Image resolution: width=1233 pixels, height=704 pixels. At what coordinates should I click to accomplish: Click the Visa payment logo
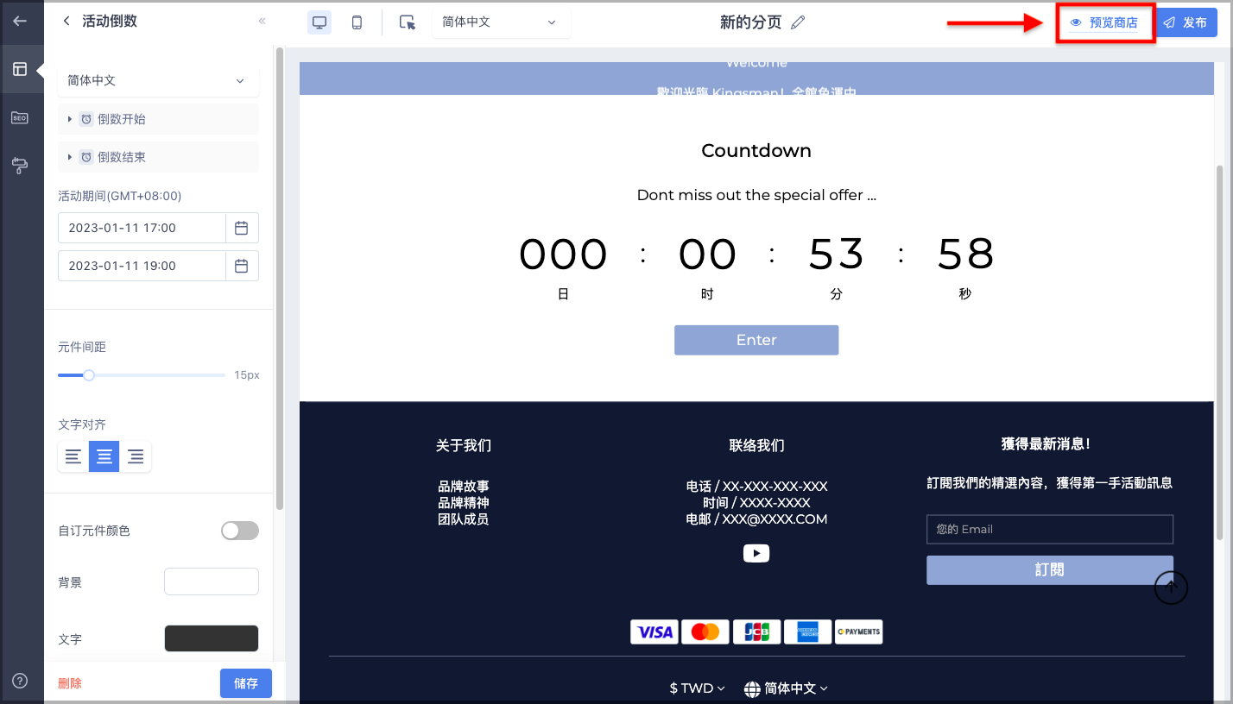(654, 632)
